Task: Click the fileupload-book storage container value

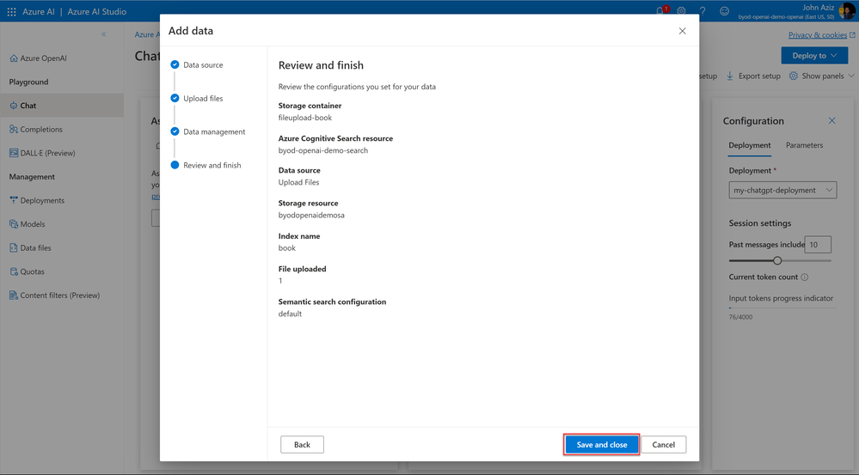Action: [305, 118]
